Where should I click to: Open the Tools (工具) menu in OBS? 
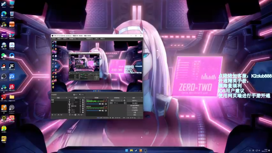click(97, 39)
